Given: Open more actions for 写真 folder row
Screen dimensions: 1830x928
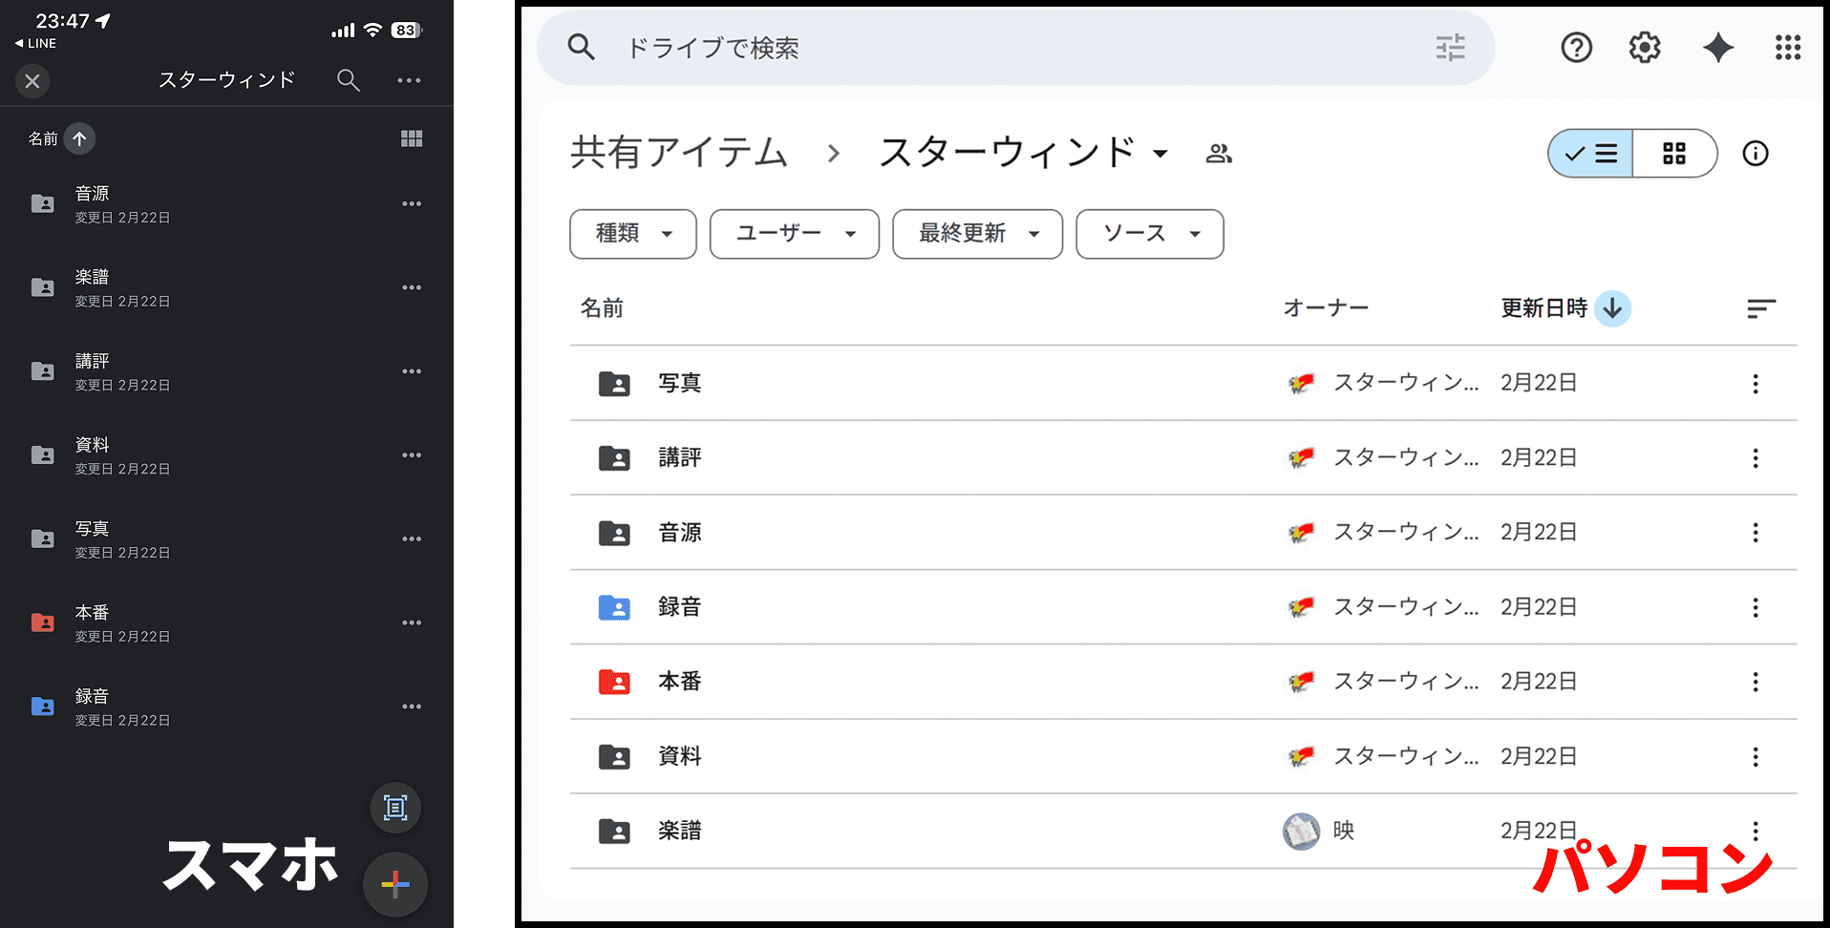Looking at the screenshot, I should coord(1755,384).
